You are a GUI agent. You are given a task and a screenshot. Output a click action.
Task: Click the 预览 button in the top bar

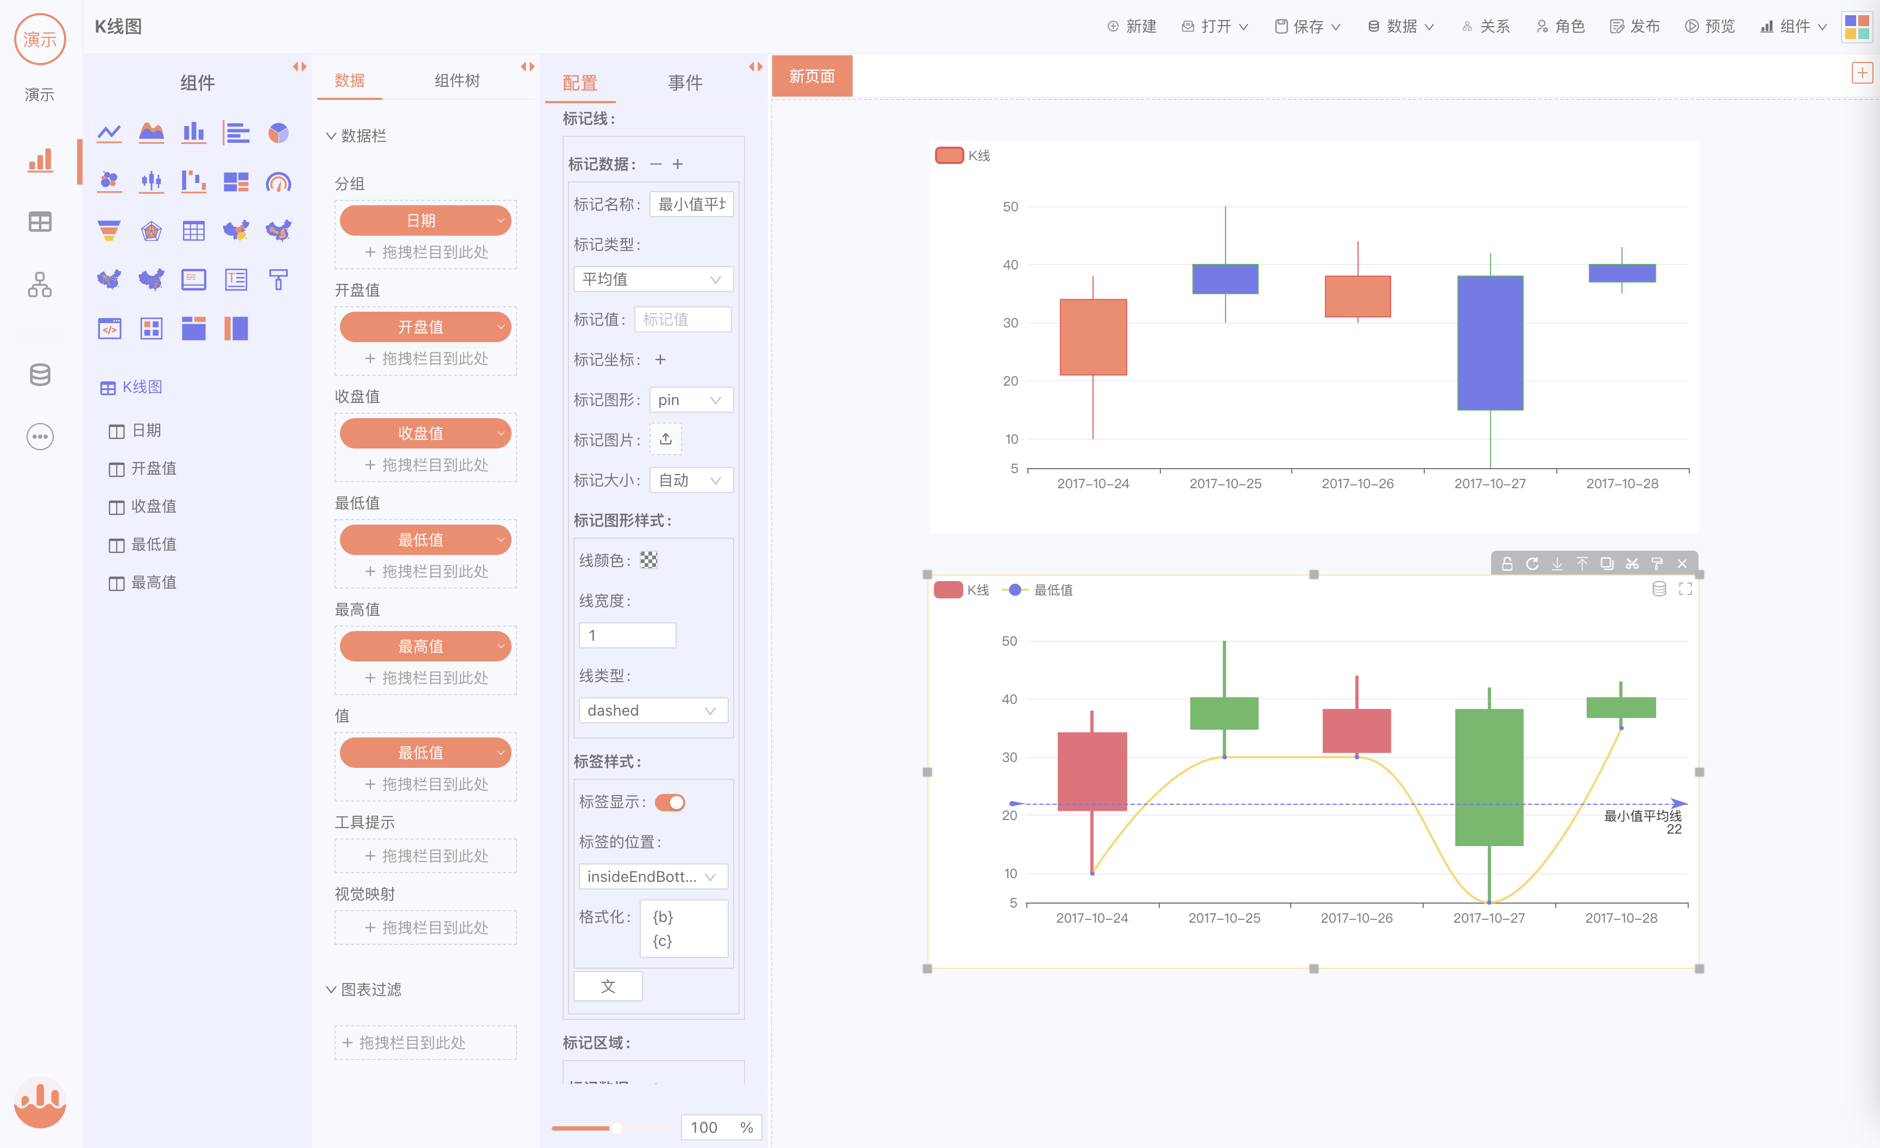[x=1710, y=27]
